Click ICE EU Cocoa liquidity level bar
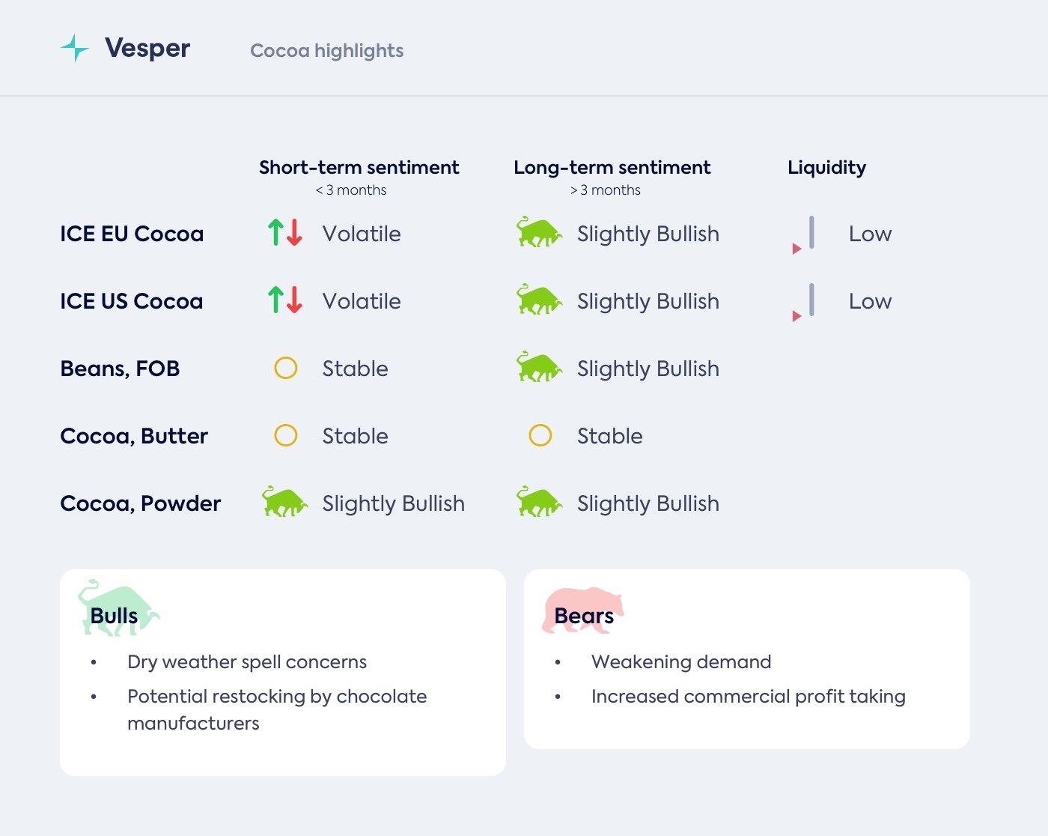Screen dimensions: 1048x836 811,232
